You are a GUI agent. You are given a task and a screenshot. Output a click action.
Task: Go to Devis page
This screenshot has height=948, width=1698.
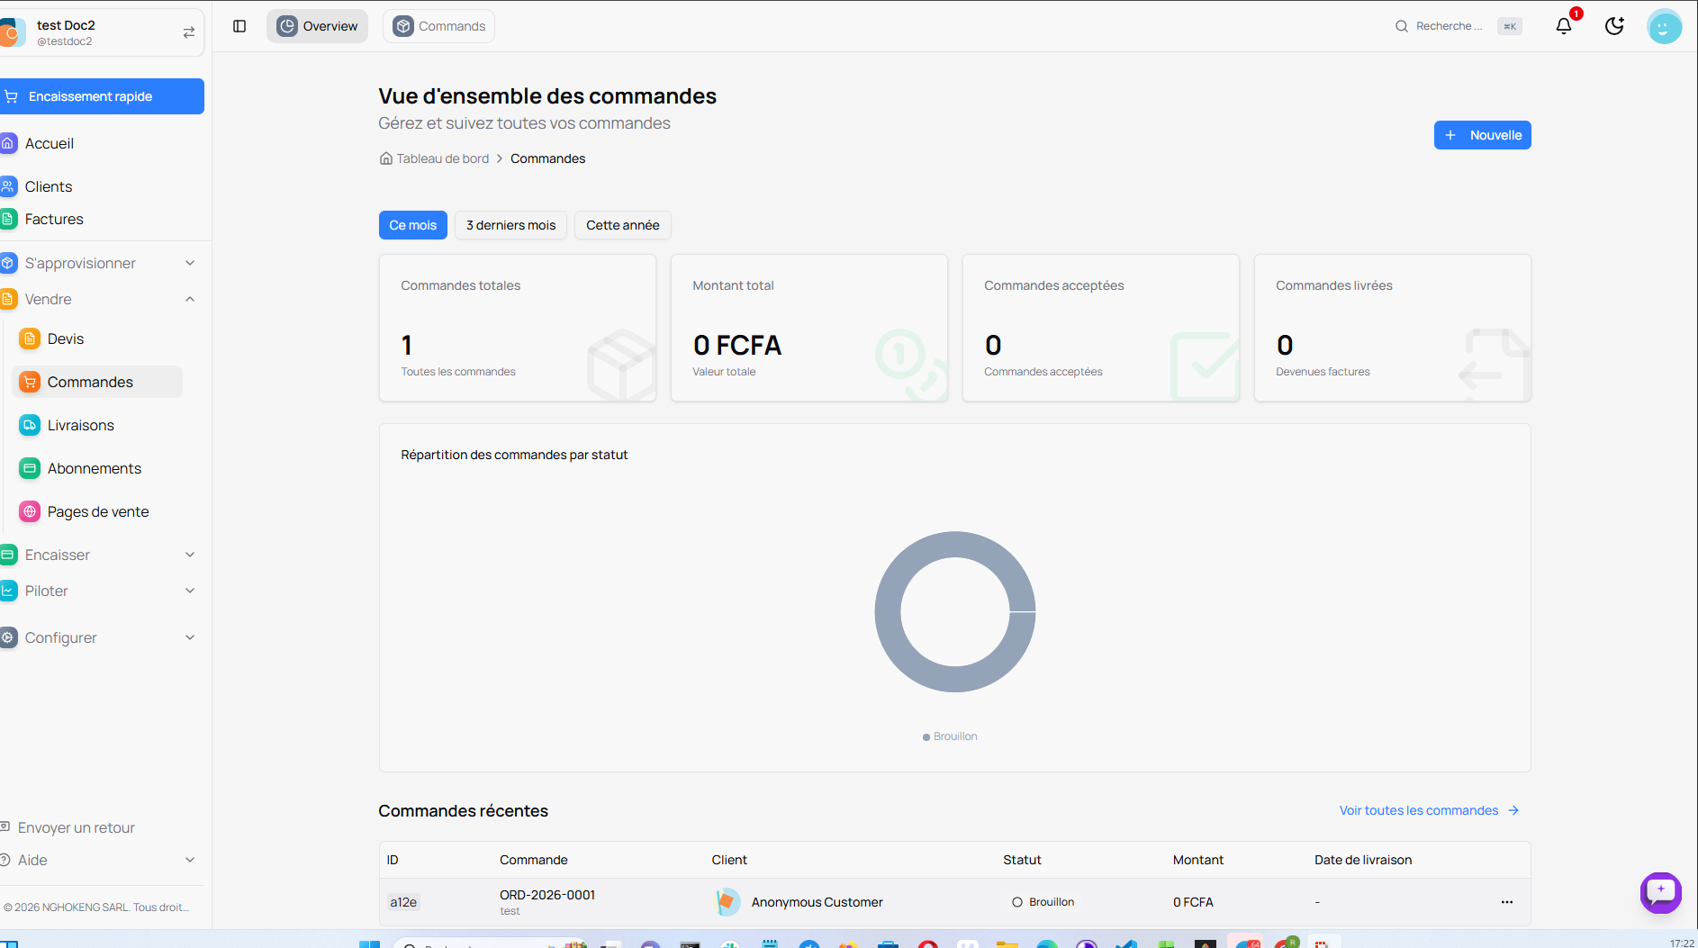pos(65,339)
